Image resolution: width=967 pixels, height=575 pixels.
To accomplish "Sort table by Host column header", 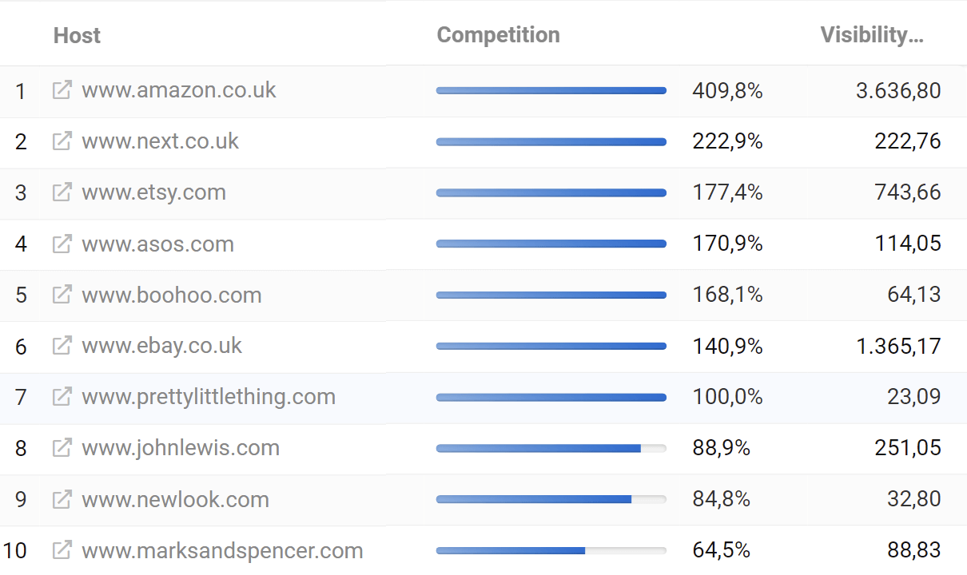I will pos(77,35).
